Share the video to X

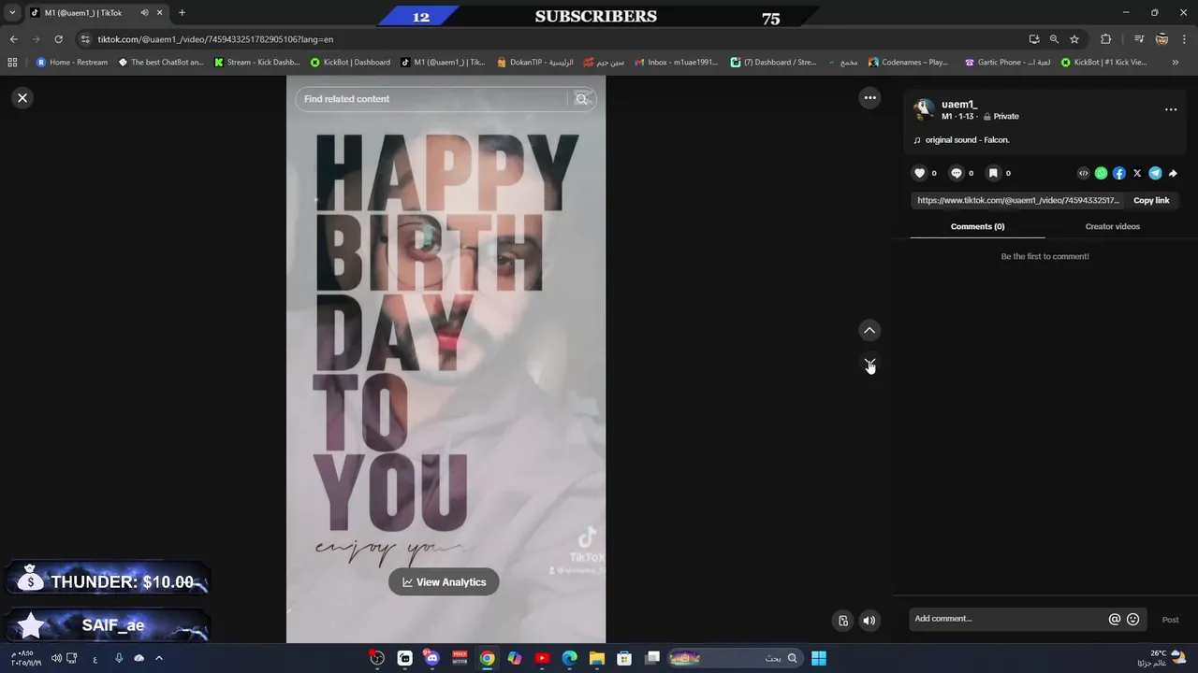click(1137, 173)
